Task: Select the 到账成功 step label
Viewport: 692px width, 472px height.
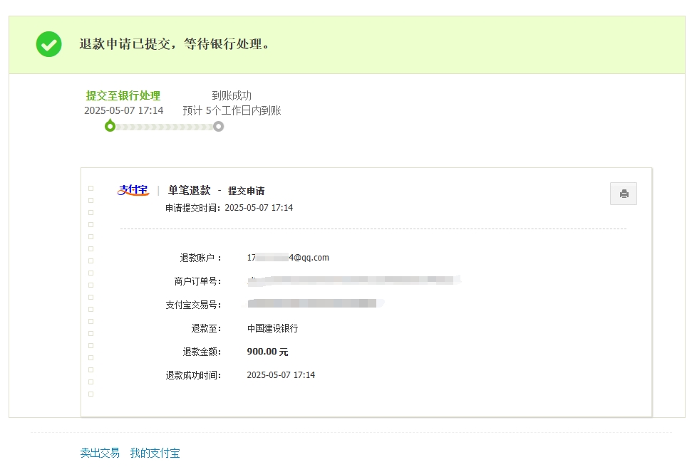Action: tap(231, 95)
